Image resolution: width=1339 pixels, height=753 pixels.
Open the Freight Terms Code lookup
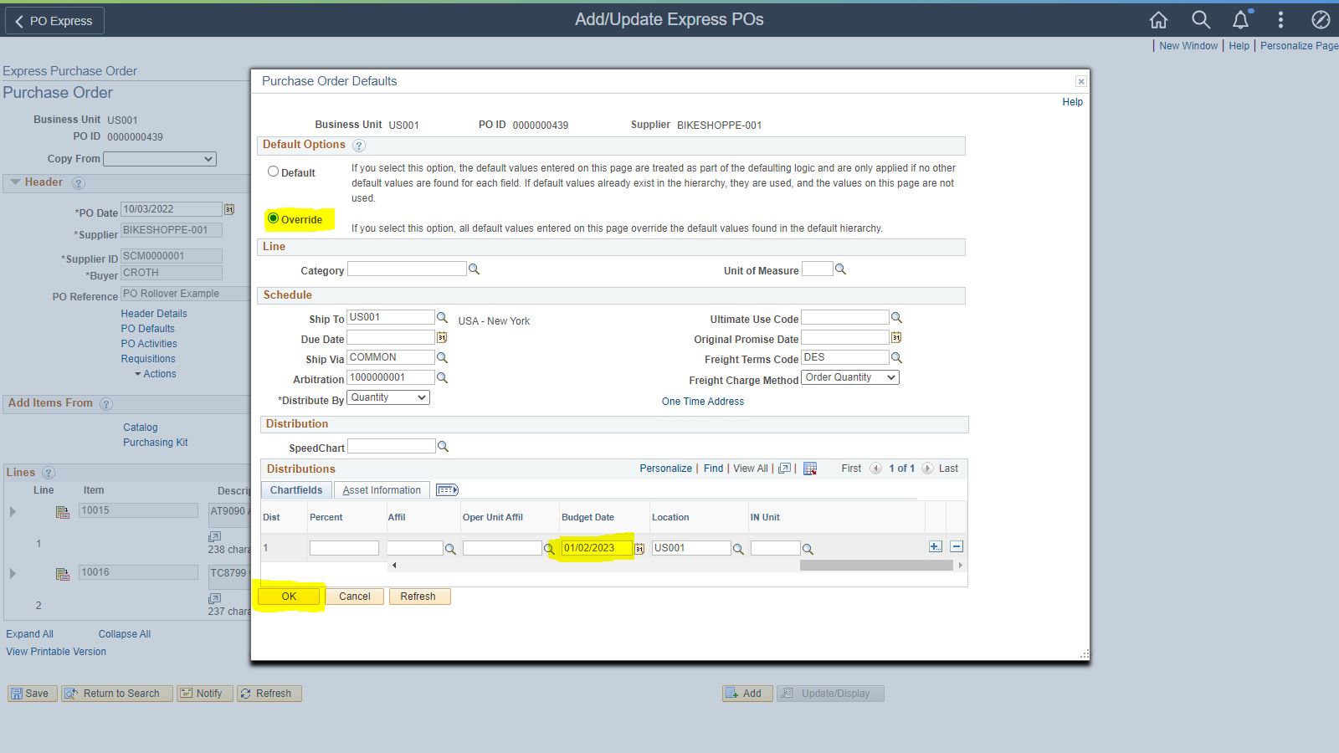(896, 358)
